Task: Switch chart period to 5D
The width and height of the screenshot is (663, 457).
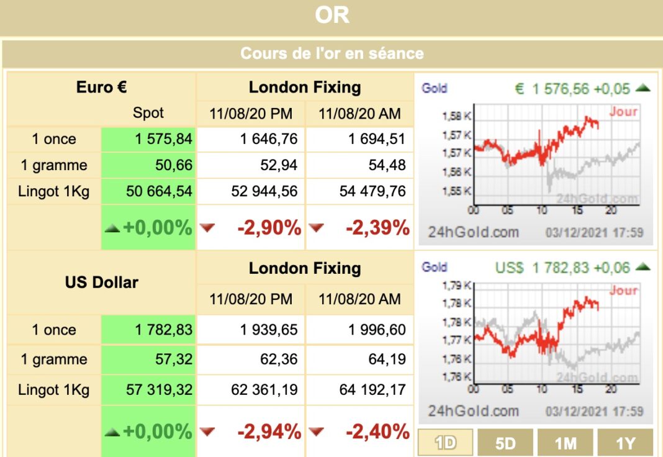Action: pyautogui.click(x=505, y=443)
